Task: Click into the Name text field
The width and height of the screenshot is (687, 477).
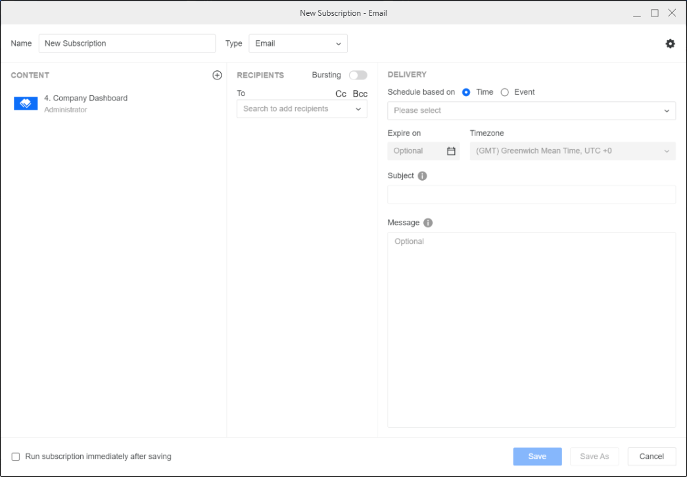Action: point(127,43)
